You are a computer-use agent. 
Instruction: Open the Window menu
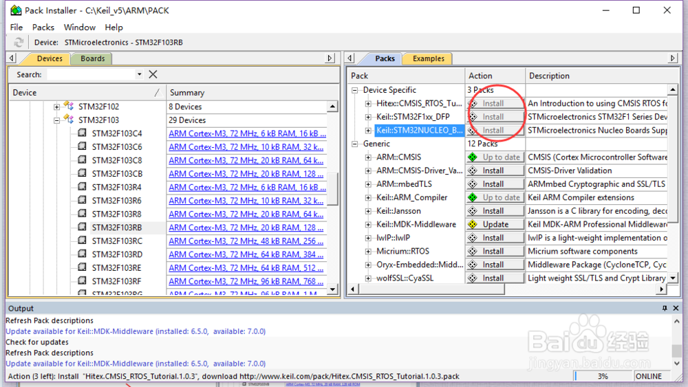tap(79, 27)
